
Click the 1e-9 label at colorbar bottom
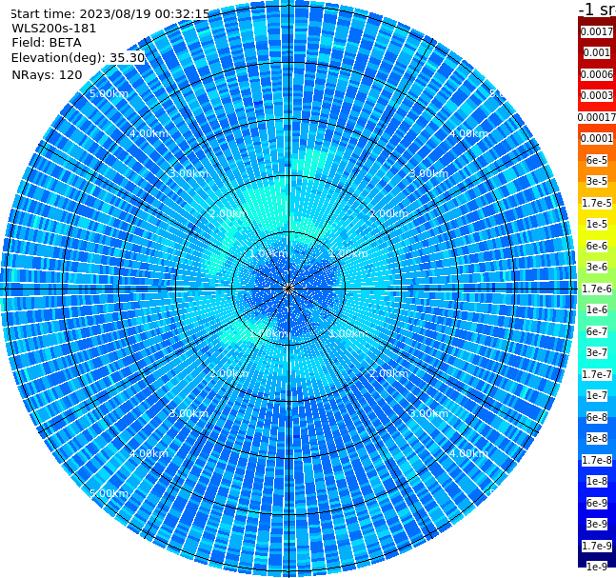pyautogui.click(x=597, y=567)
